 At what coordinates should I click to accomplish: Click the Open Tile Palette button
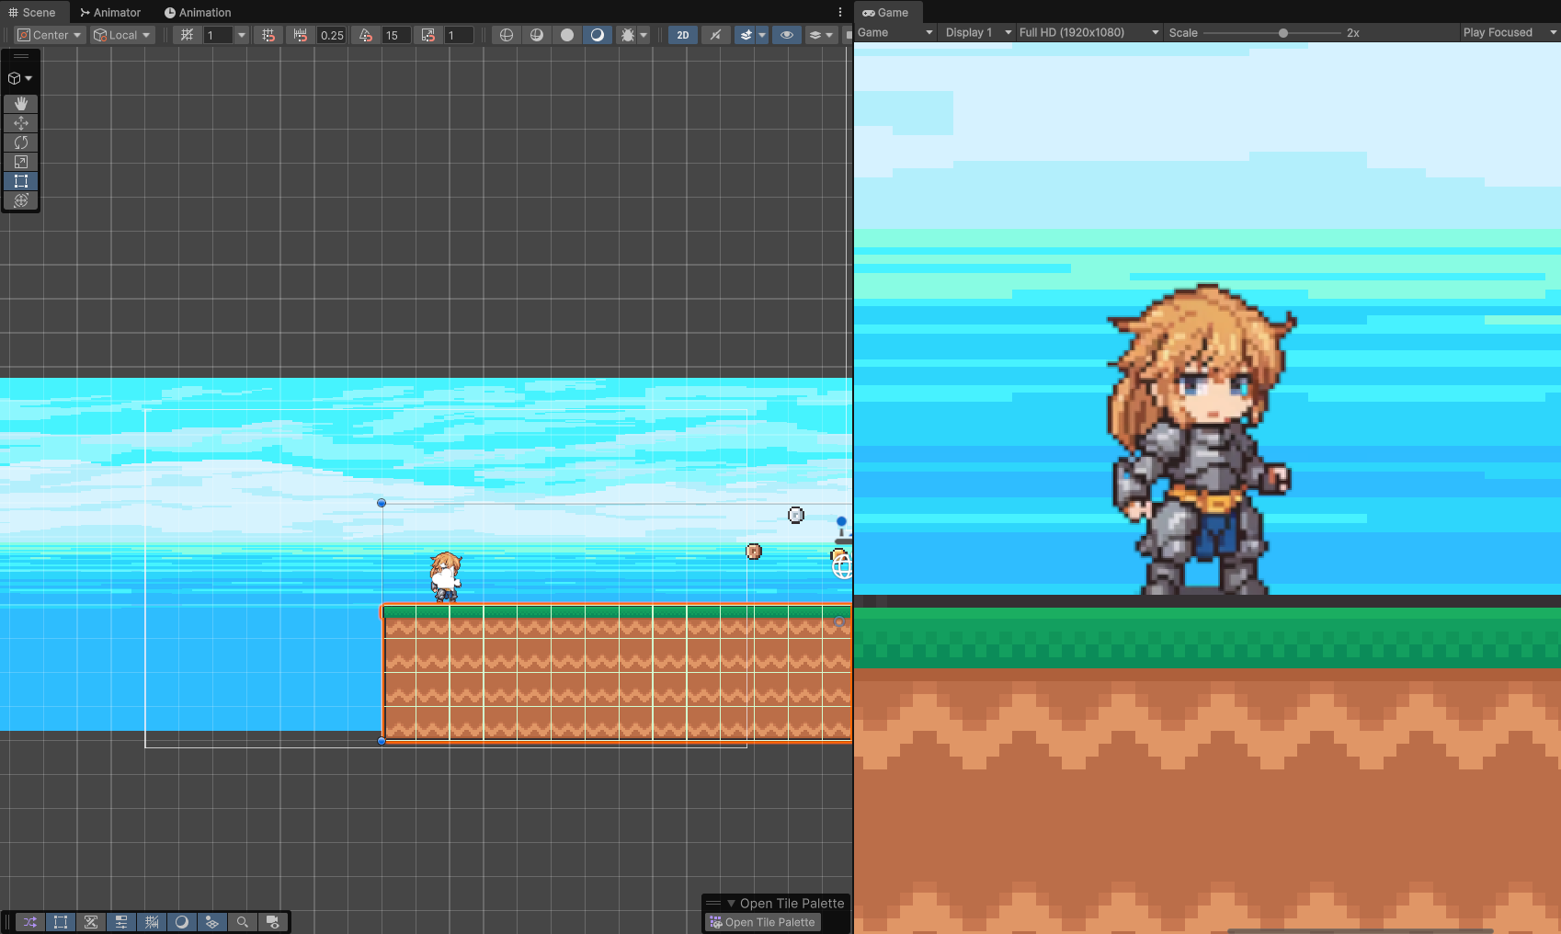[762, 921]
